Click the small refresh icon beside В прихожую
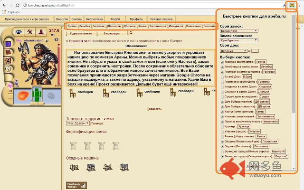 (131, 33)
